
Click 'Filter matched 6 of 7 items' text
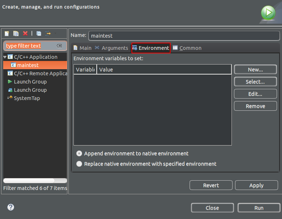tap(35, 188)
